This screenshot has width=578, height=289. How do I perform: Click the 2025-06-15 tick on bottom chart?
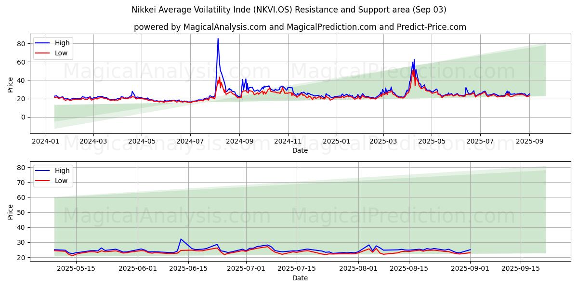[x=189, y=269]
